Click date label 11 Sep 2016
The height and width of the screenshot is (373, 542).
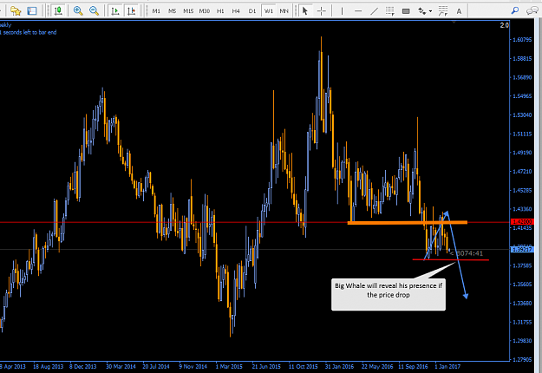coord(413,366)
